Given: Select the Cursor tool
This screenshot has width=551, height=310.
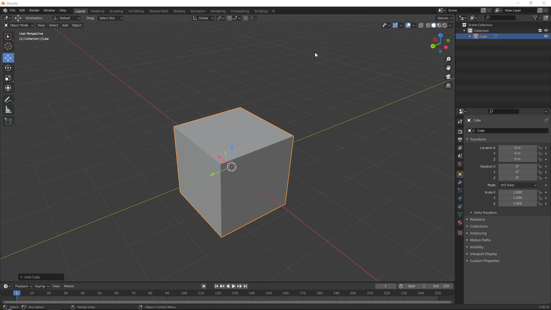Looking at the screenshot, I should tap(8, 46).
